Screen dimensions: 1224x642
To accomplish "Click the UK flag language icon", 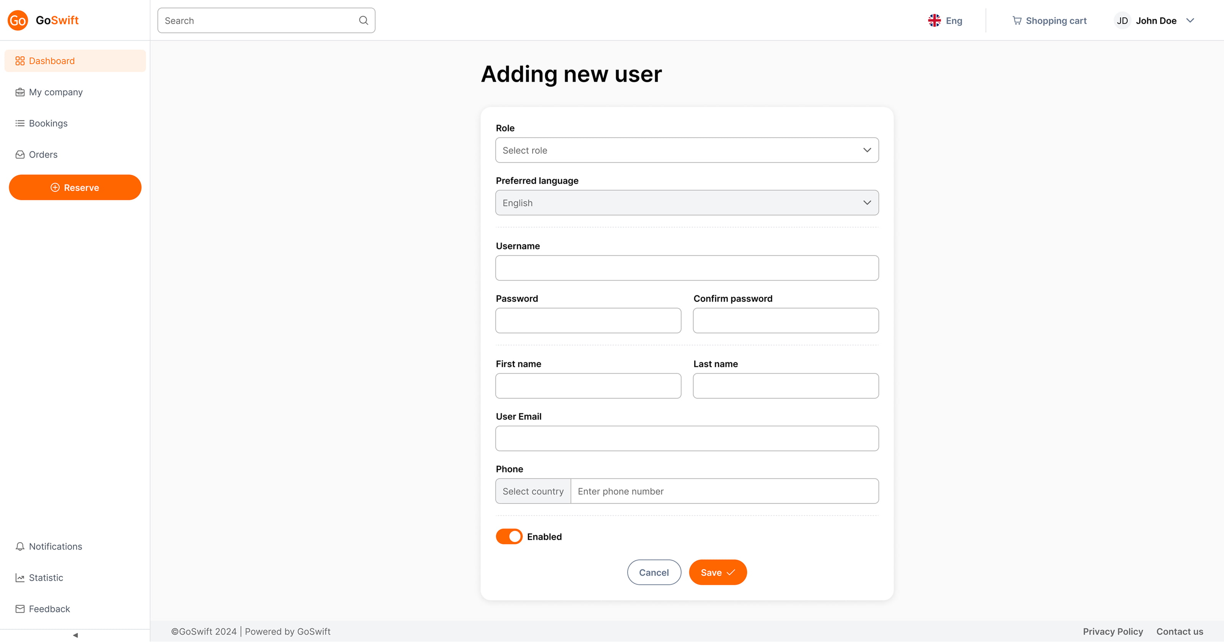I will pyautogui.click(x=934, y=20).
